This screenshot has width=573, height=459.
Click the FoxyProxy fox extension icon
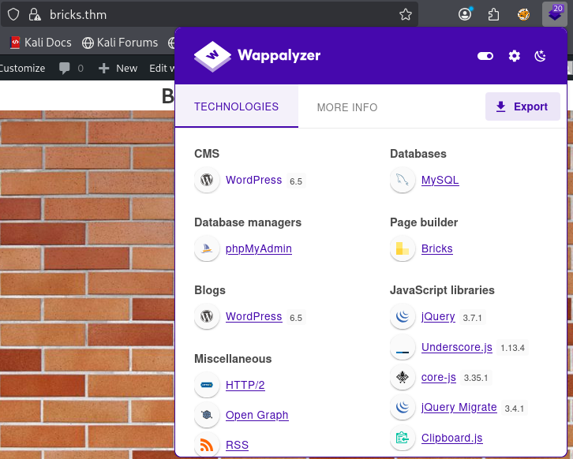[x=523, y=14]
